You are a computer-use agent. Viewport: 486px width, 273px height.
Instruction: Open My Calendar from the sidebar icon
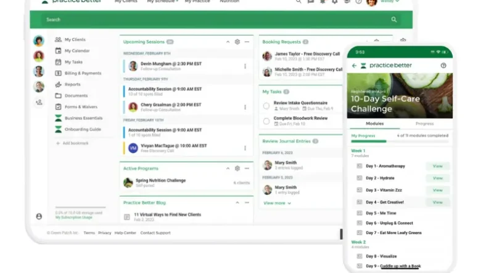click(58, 50)
